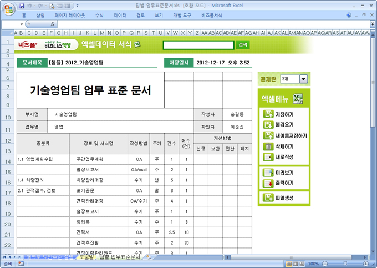Click the Excel icon beside 엑셀메뉴
The height and width of the screenshot is (268, 377).
click(298, 99)
